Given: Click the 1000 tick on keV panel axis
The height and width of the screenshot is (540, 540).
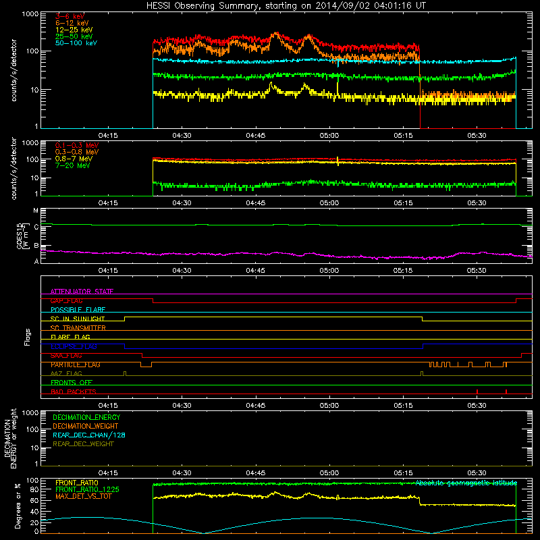Looking at the screenshot, I should pos(30,14).
